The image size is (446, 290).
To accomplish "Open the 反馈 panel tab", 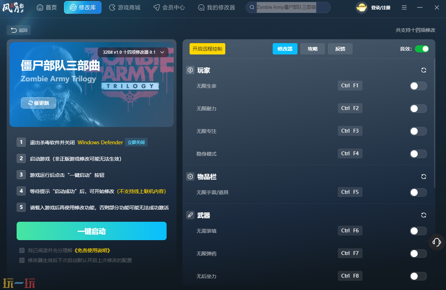I will (340, 49).
